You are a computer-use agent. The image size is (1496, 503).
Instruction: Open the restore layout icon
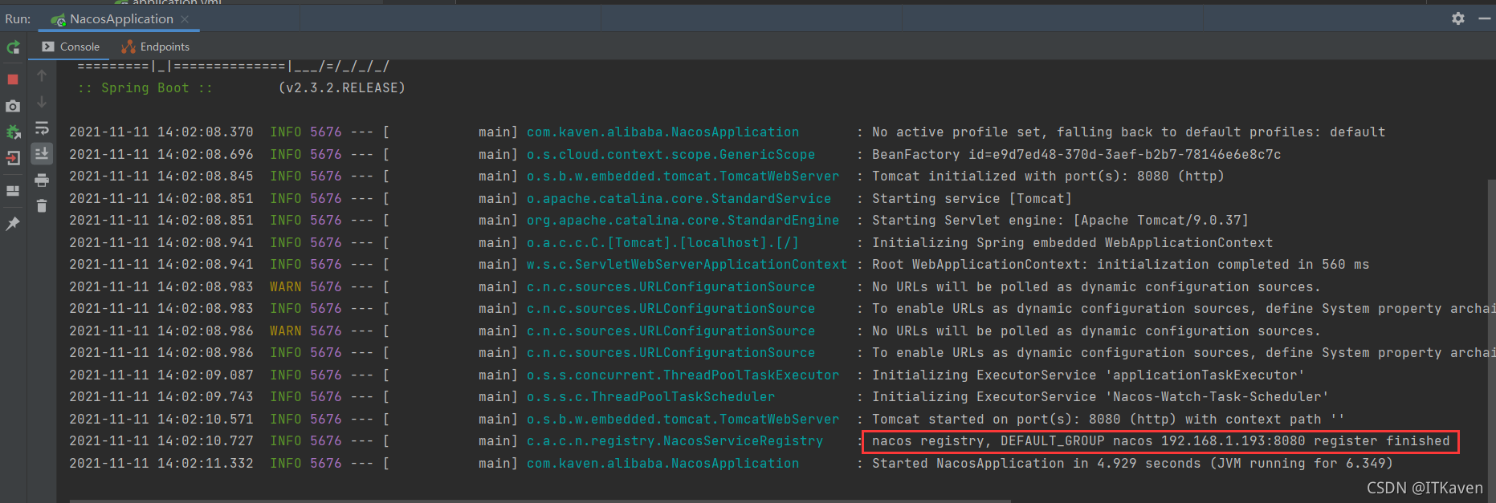(x=13, y=191)
